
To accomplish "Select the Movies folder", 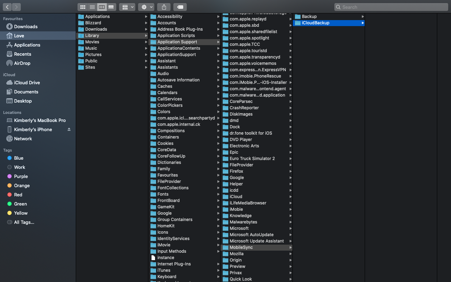I will tap(112, 42).
